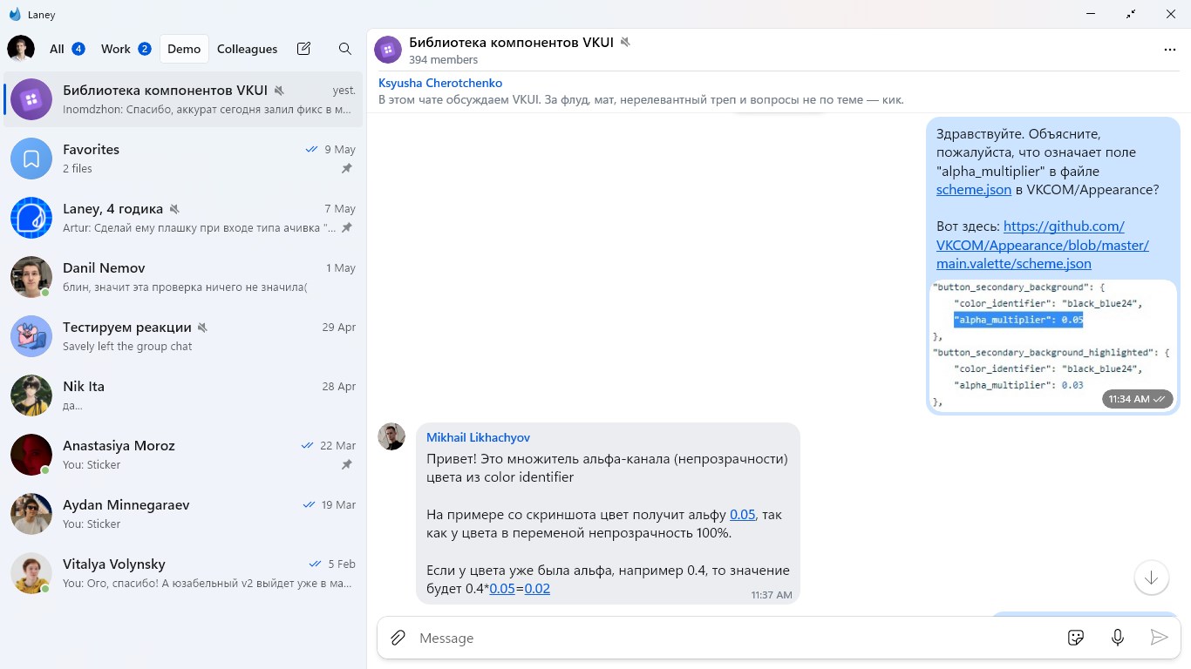Open the github.com VKCOM/Appearance link

[1043, 245]
